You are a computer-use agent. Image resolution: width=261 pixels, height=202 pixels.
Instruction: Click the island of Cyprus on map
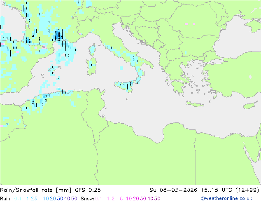[250, 105]
